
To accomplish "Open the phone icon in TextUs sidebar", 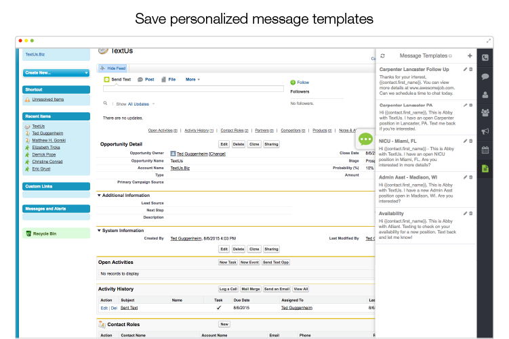I will (485, 58).
